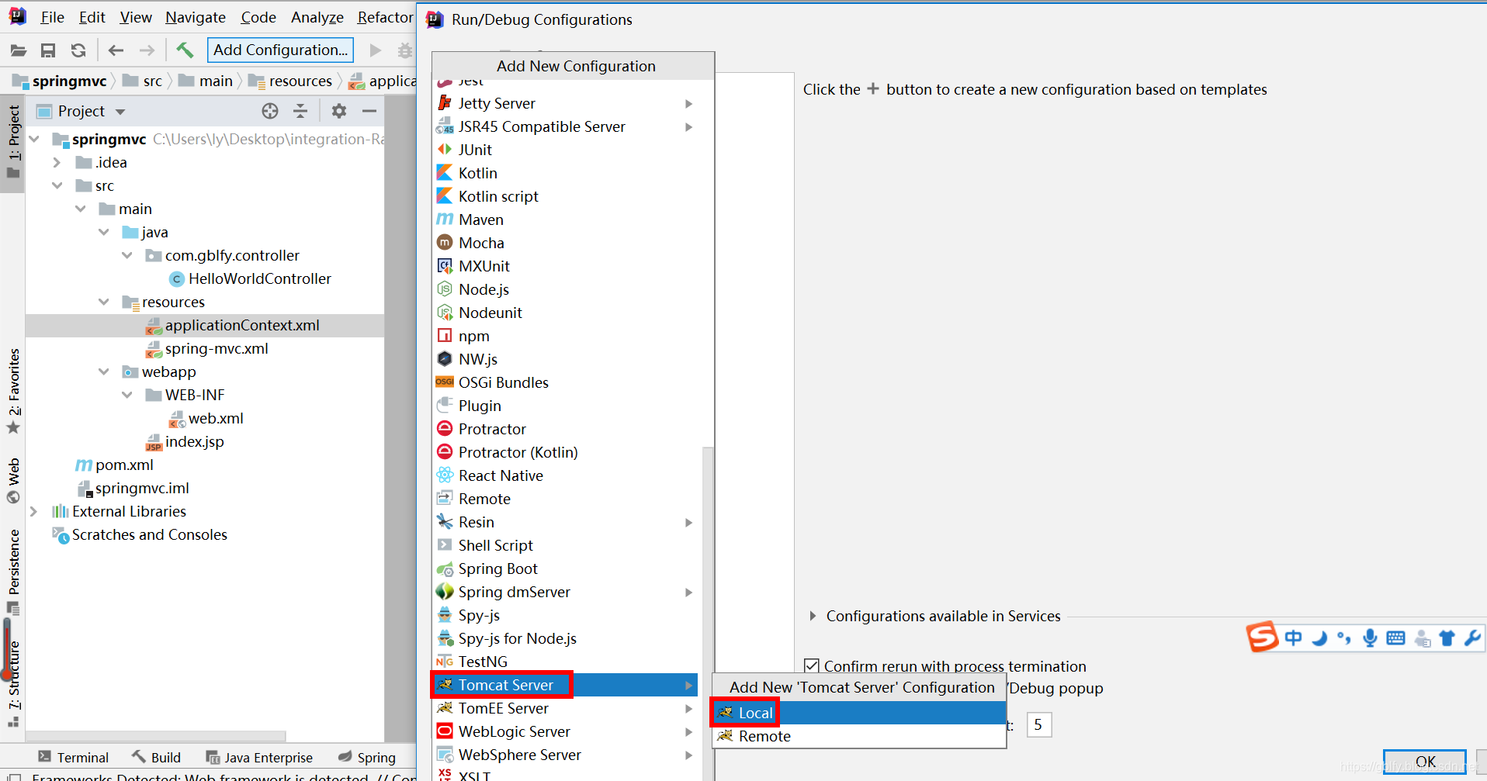1487x781 pixels.
Task: Select pom.xml in the project tree
Action: pyautogui.click(x=114, y=465)
